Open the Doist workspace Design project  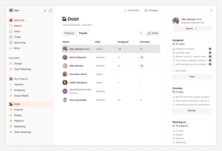18,115
